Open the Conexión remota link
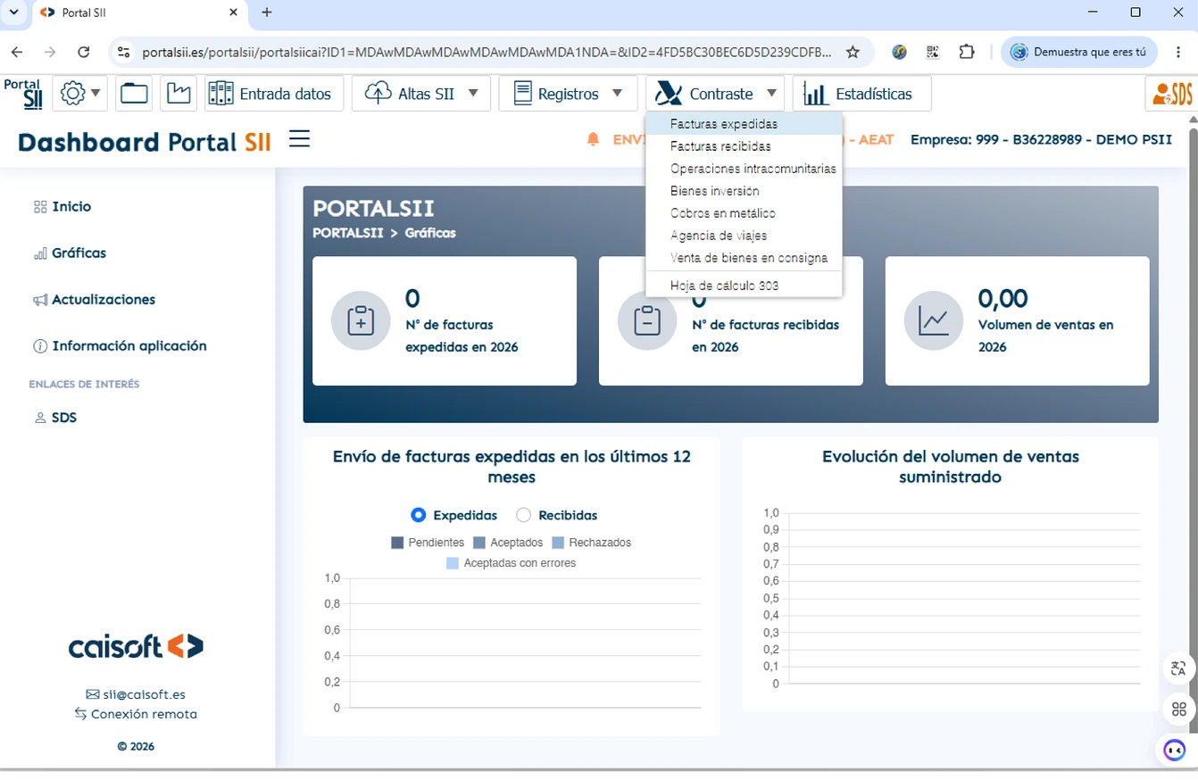 136,714
